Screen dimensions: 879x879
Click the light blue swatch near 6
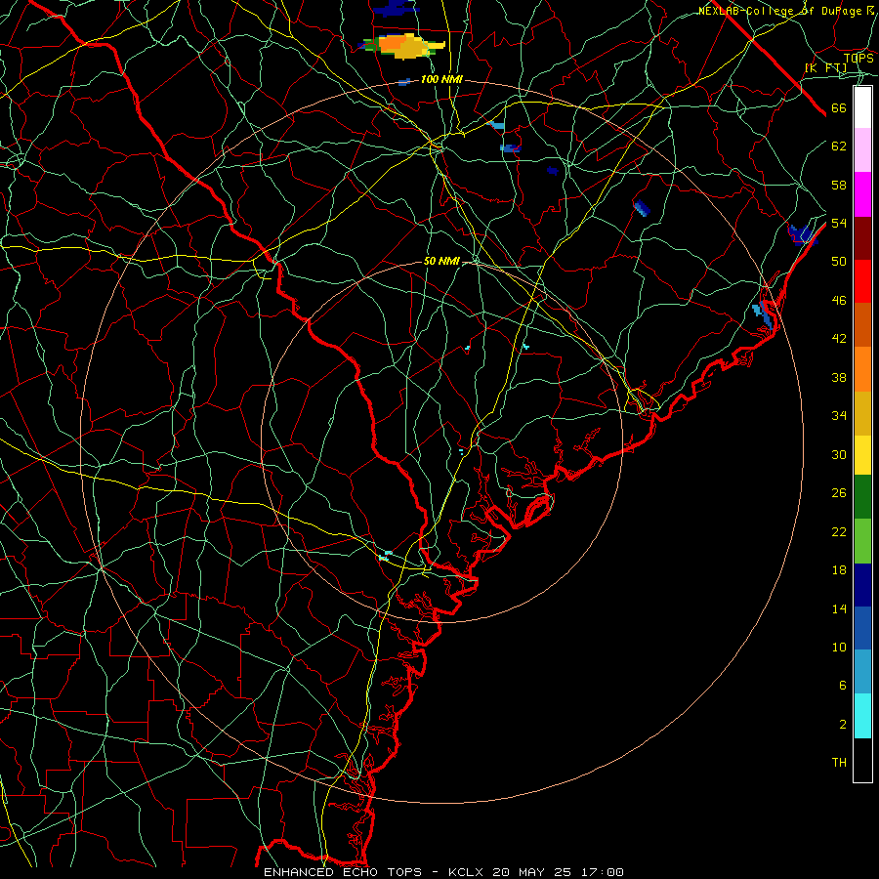tap(862, 672)
